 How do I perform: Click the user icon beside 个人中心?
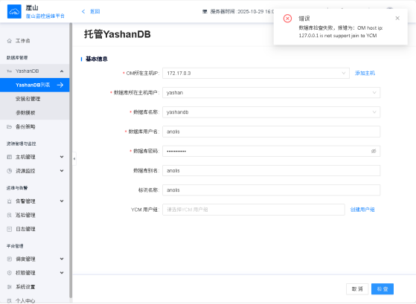9,301
